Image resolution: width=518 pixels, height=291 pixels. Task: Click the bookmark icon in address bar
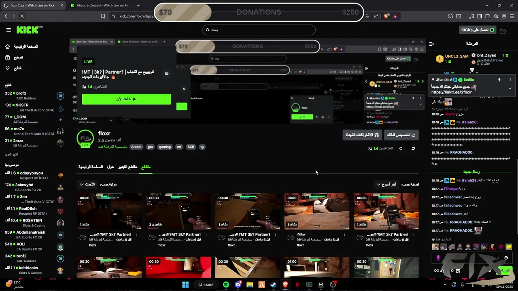point(103,16)
